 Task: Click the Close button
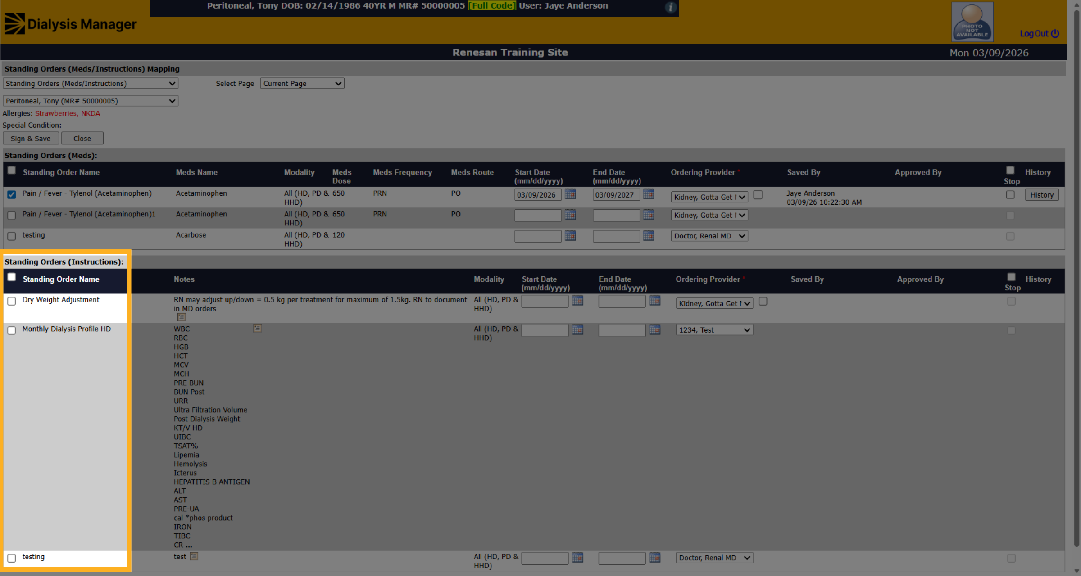tap(82, 139)
